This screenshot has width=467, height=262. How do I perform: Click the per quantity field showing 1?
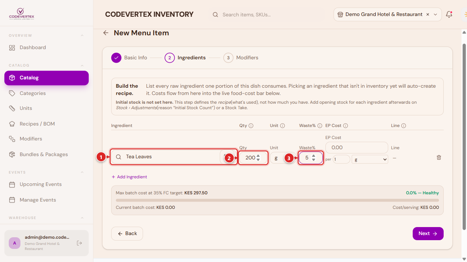341,159
